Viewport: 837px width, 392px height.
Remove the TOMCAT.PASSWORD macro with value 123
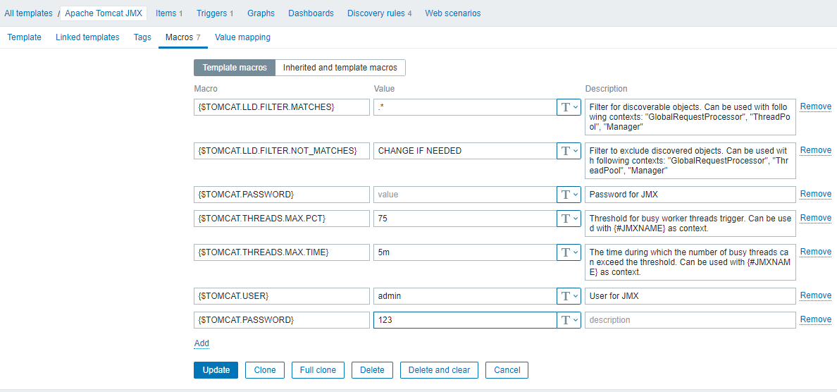point(815,319)
